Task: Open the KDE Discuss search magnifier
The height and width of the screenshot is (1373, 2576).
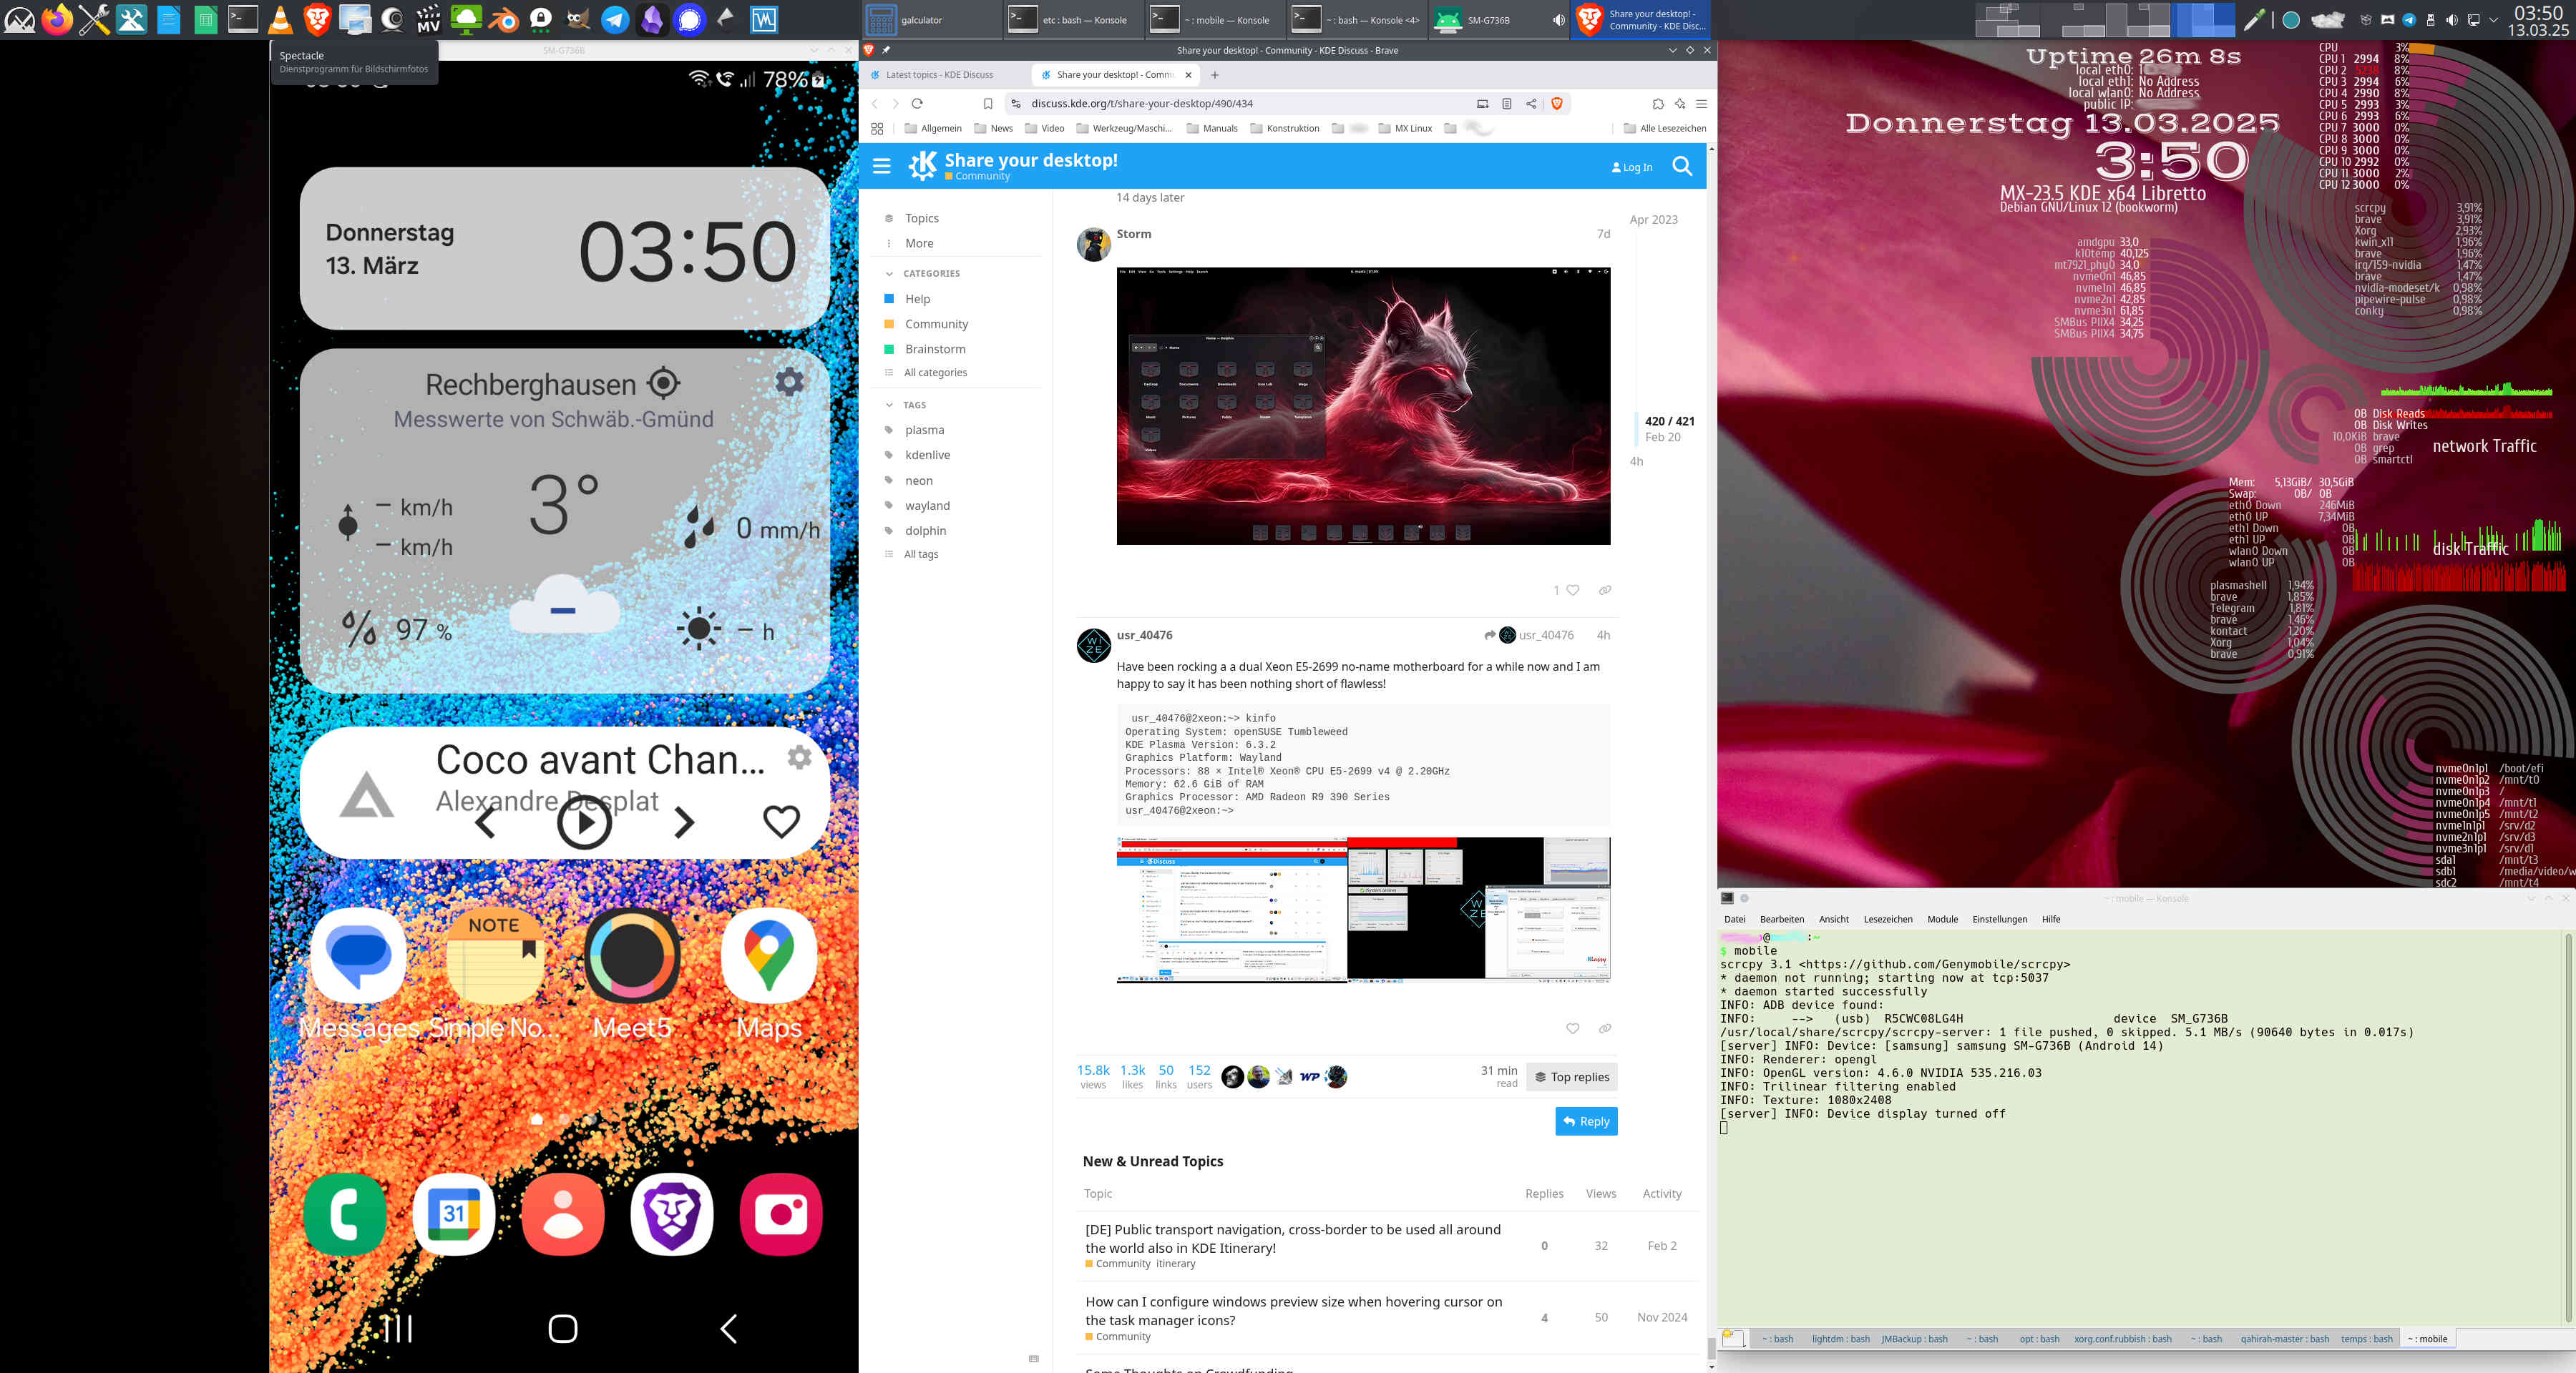Action: click(x=1682, y=166)
